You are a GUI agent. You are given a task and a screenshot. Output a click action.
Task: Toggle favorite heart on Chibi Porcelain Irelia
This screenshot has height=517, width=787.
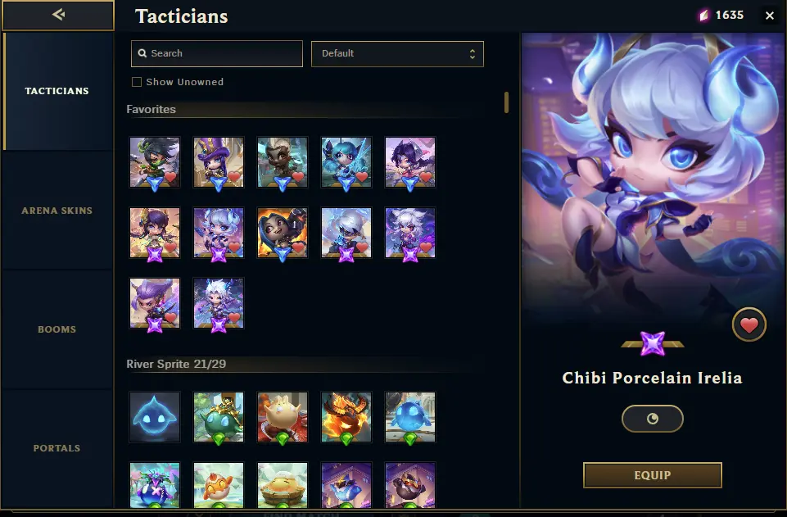[749, 324]
